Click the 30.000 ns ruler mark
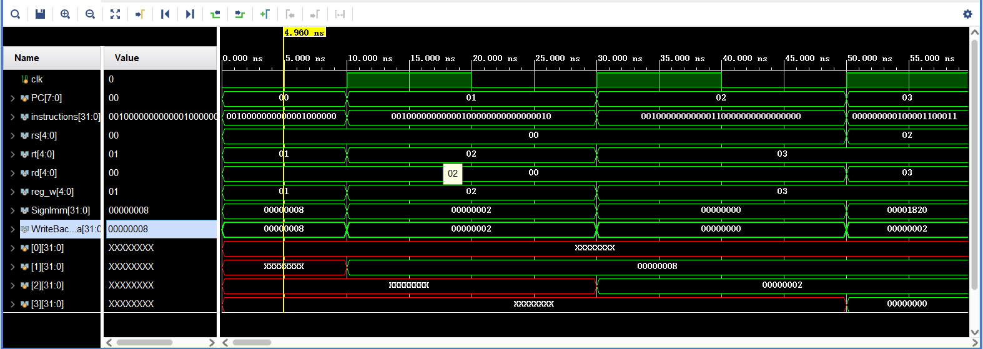This screenshot has height=349, width=983. (x=620, y=58)
